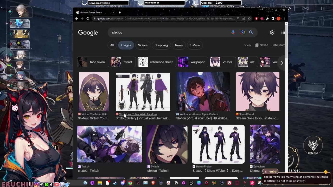Switch to the Videos tab

[143, 45]
